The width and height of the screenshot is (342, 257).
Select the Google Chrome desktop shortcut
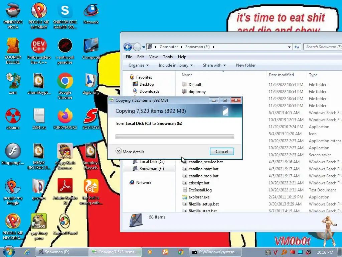[65, 86]
